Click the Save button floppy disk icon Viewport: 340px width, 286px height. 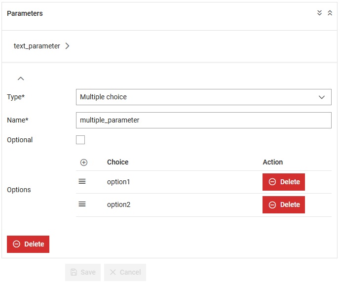click(x=74, y=272)
